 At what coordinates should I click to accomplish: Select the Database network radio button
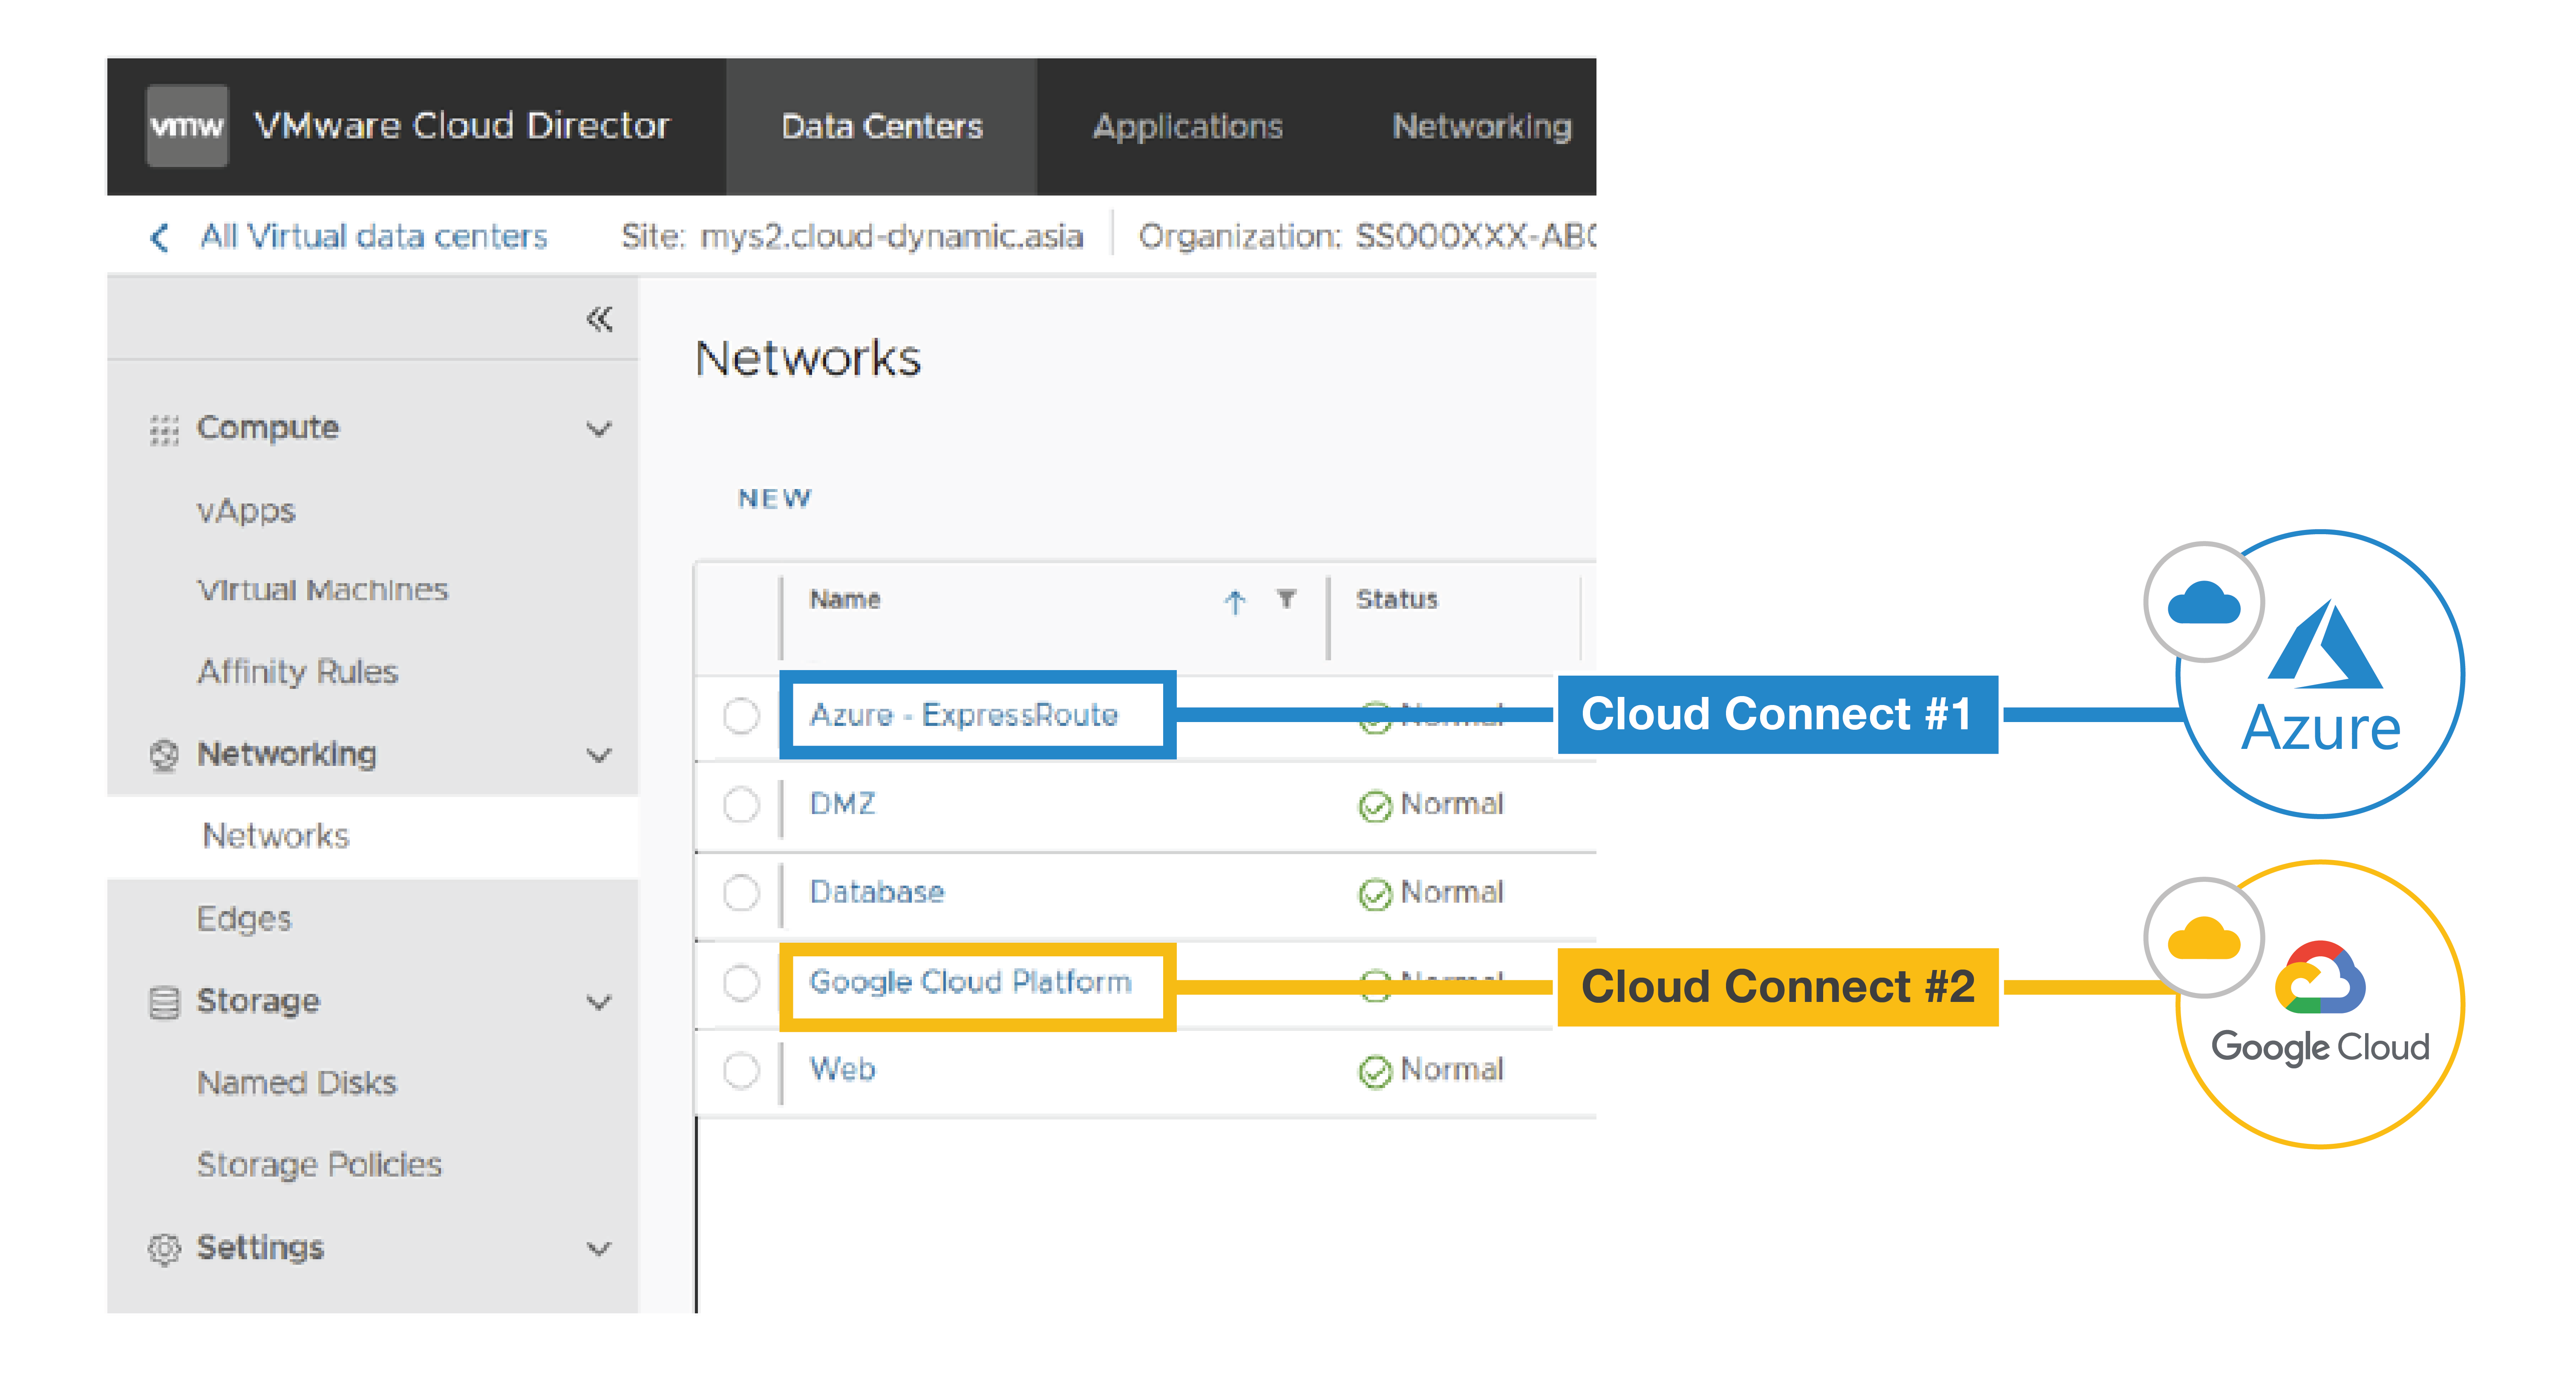(741, 892)
